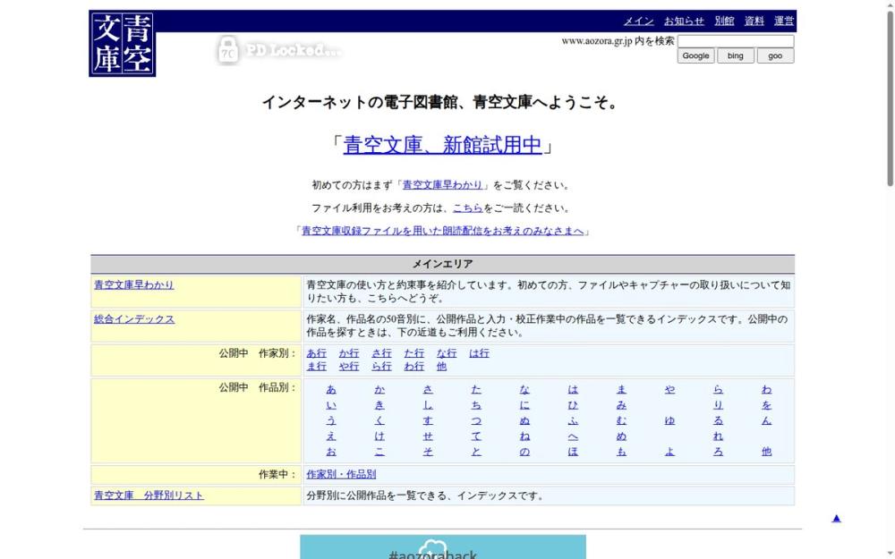Open works index for な
The height and width of the screenshot is (559, 895).
[524, 390]
